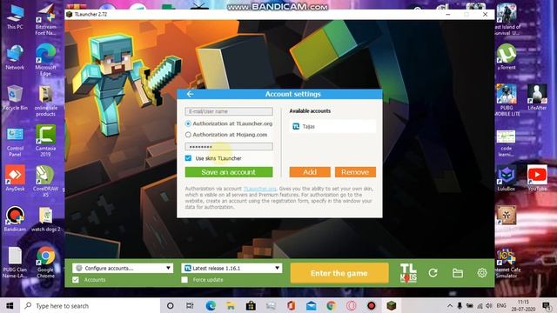Click Enter the game button
Image resolution: width=557 pixels, height=313 pixels.
[x=339, y=273]
